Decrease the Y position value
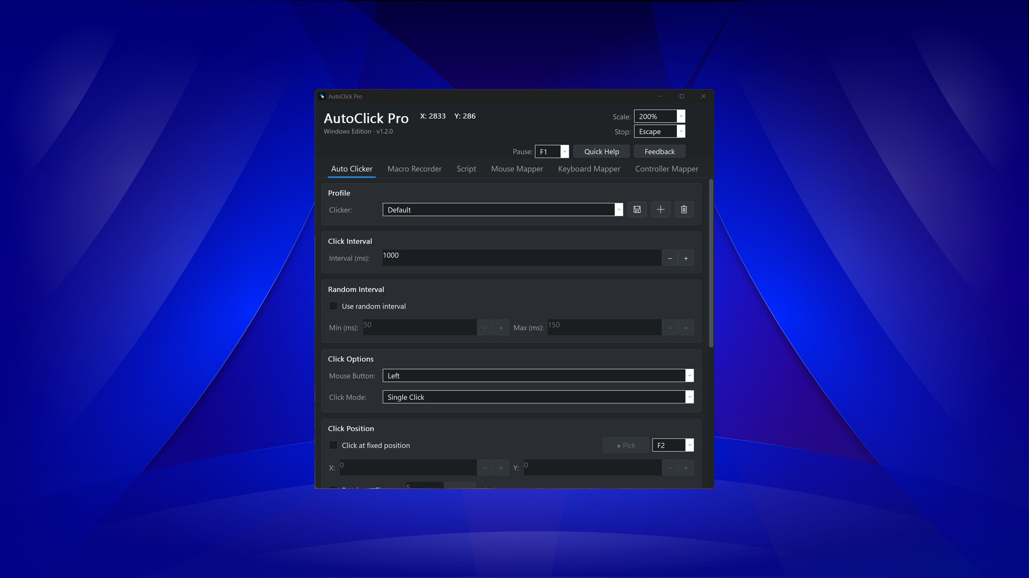 [x=670, y=468]
